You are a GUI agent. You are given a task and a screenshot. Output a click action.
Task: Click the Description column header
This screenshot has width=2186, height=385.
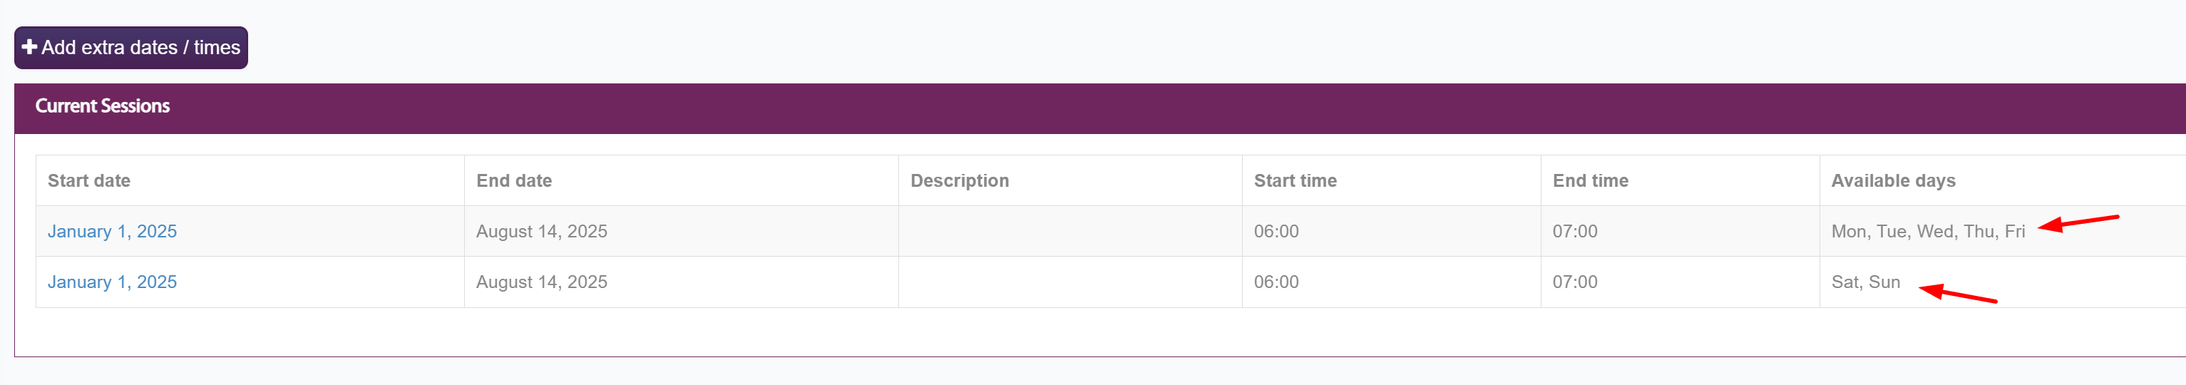[959, 180]
